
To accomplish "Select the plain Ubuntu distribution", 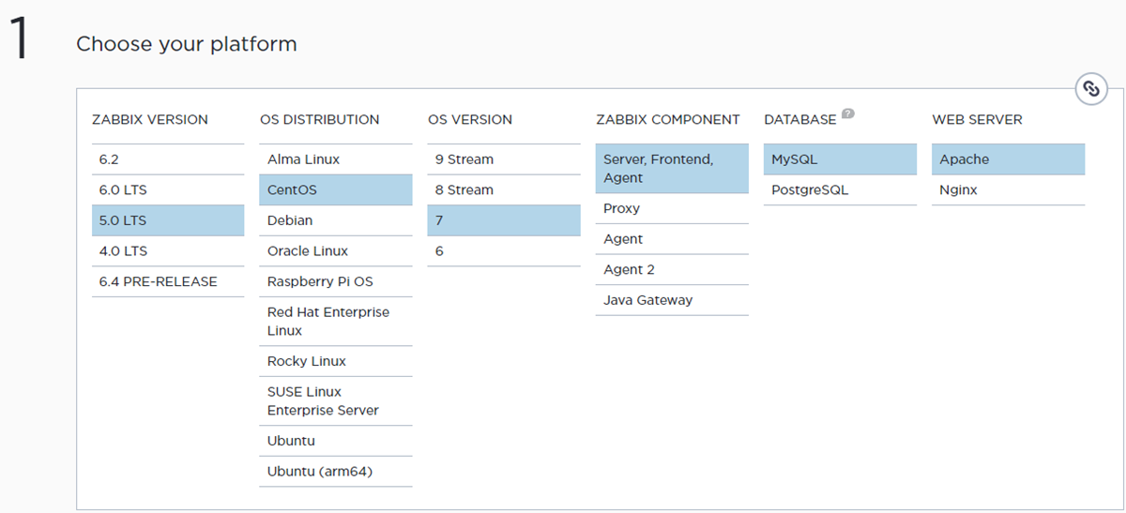I will tap(336, 441).
